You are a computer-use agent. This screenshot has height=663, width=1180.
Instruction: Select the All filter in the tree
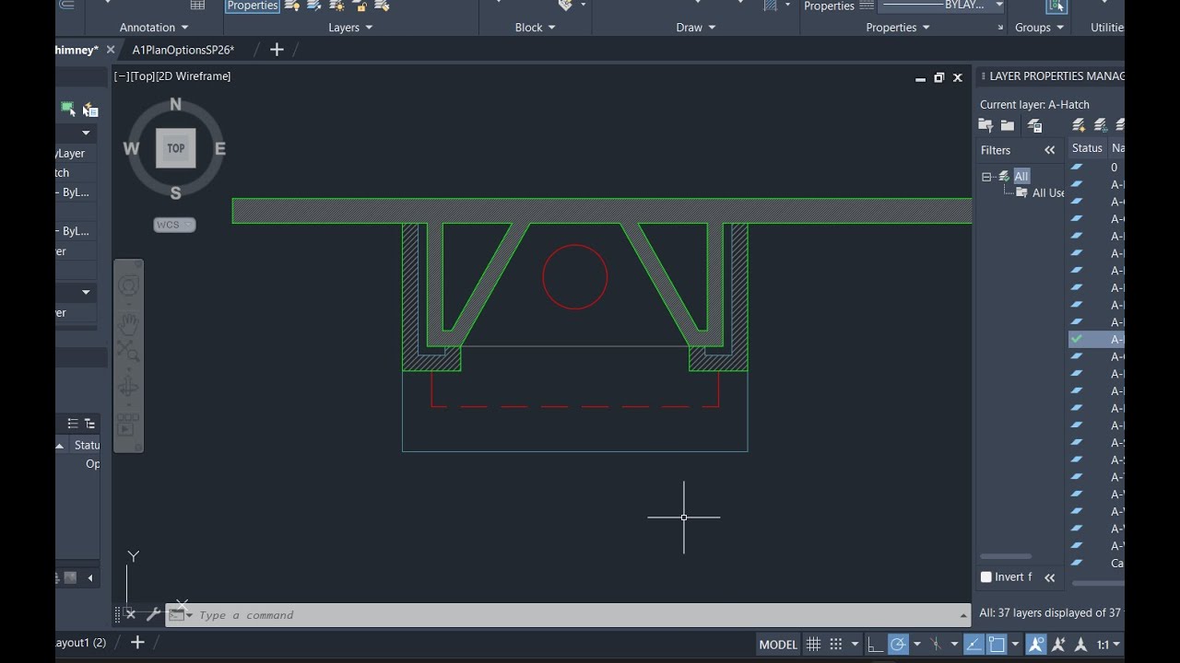[1021, 177]
